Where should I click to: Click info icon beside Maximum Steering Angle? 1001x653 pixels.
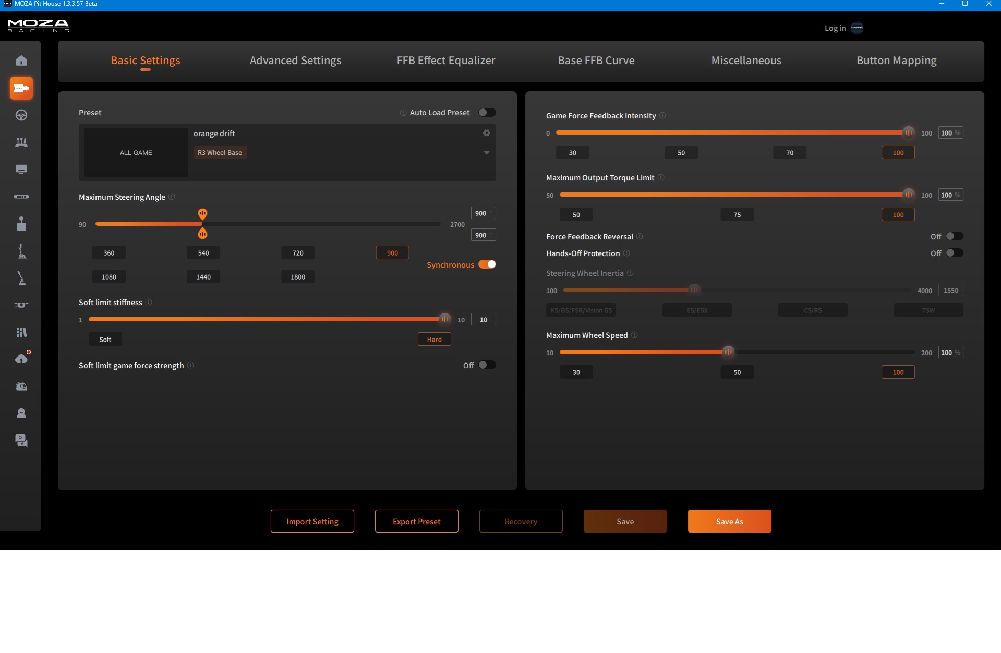(x=172, y=197)
